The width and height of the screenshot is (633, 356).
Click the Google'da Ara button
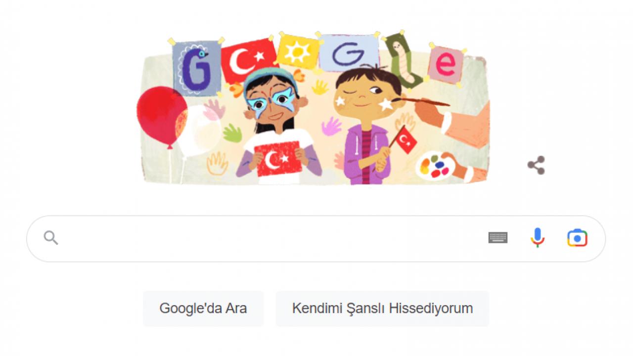coord(203,309)
